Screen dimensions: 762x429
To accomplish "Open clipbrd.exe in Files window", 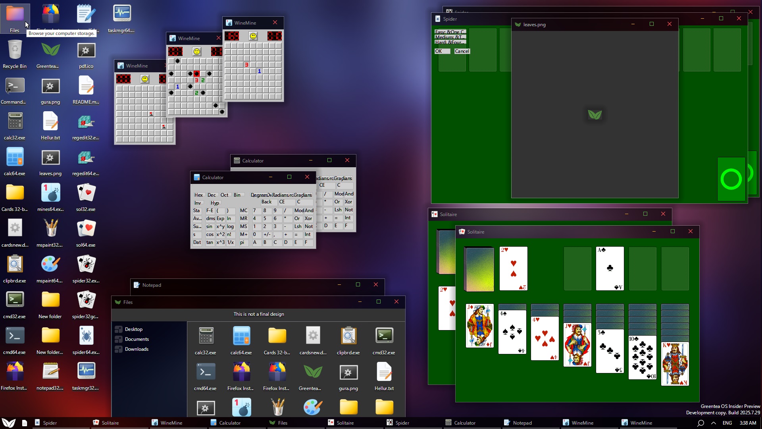I will tap(348, 336).
